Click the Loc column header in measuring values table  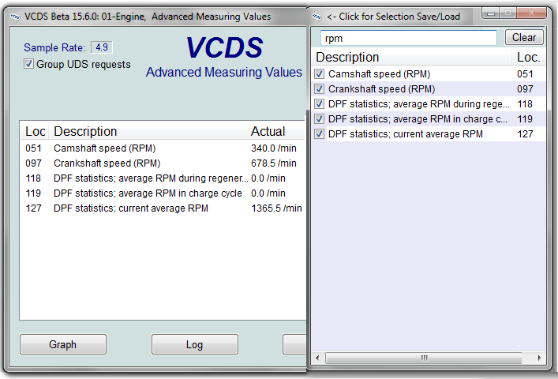click(x=35, y=131)
